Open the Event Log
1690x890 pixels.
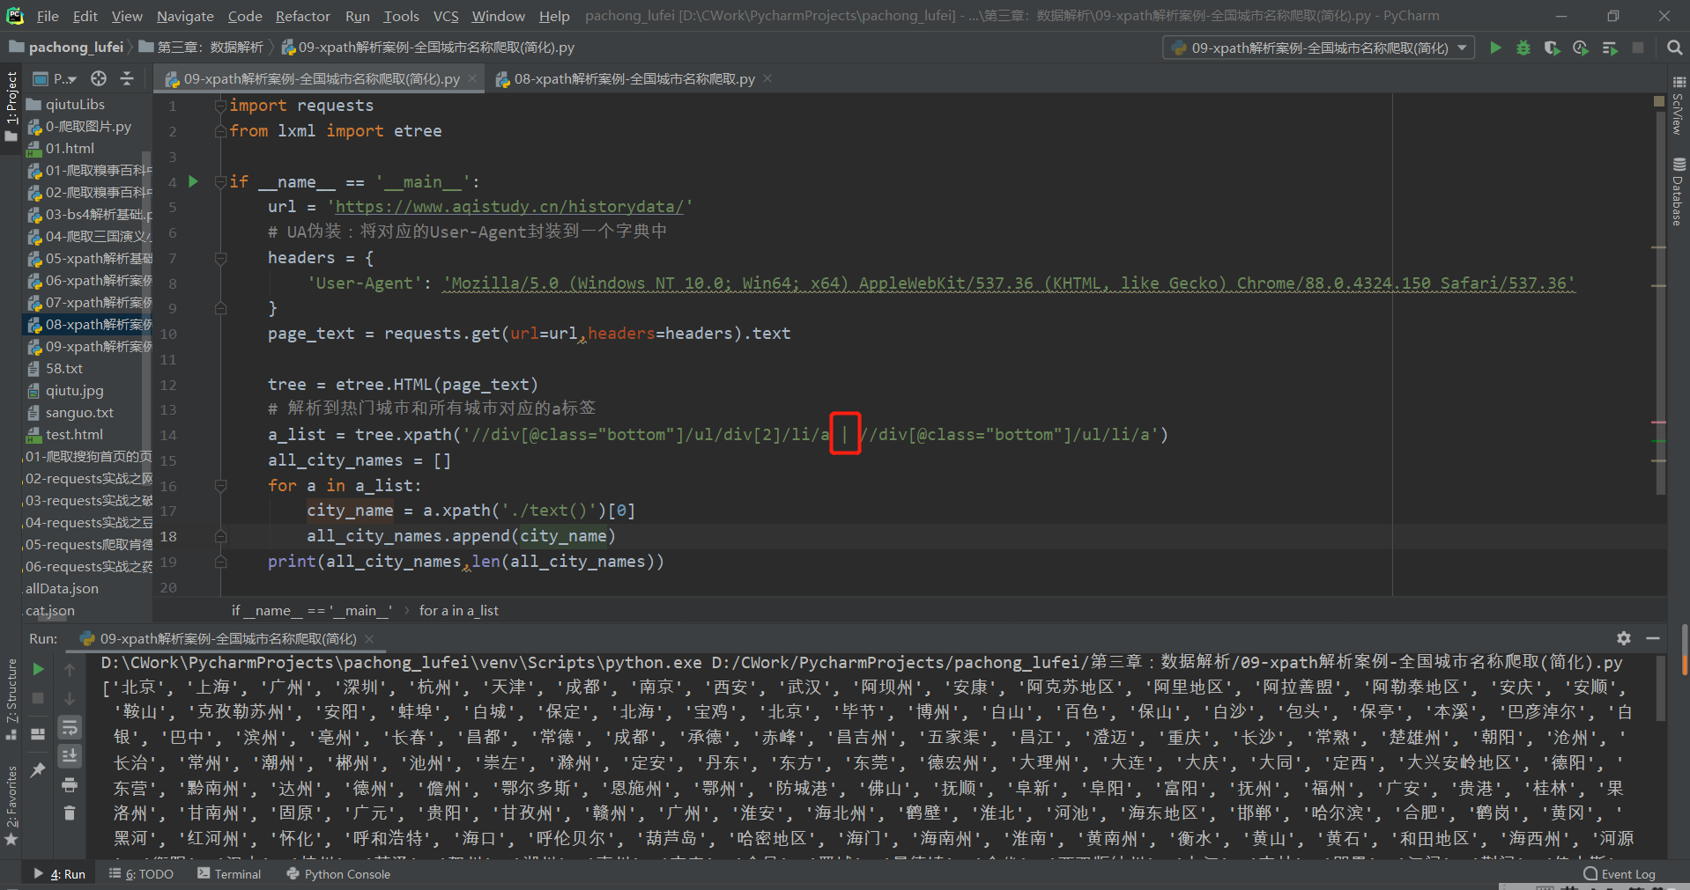(x=1620, y=874)
